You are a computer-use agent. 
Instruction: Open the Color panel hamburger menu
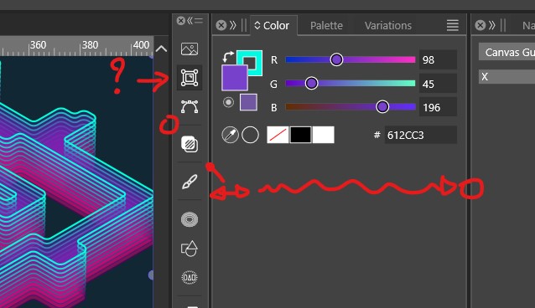pos(453,25)
